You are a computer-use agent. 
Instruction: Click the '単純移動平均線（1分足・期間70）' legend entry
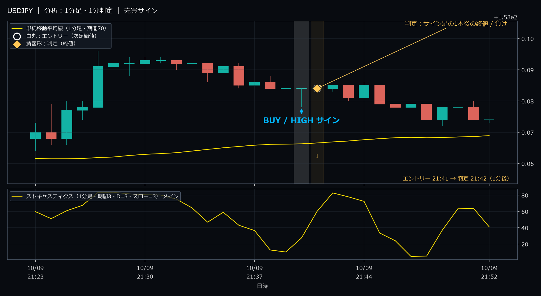67,28
